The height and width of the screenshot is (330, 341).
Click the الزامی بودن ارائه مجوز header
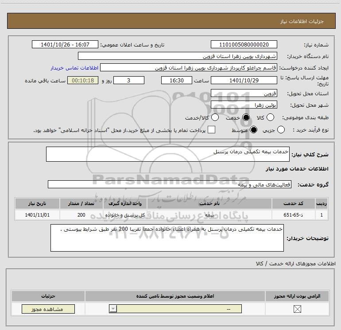coord(297,296)
